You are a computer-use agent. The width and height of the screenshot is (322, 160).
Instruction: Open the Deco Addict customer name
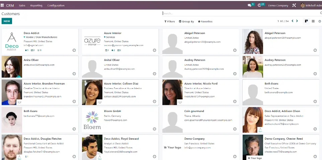(x=31, y=33)
